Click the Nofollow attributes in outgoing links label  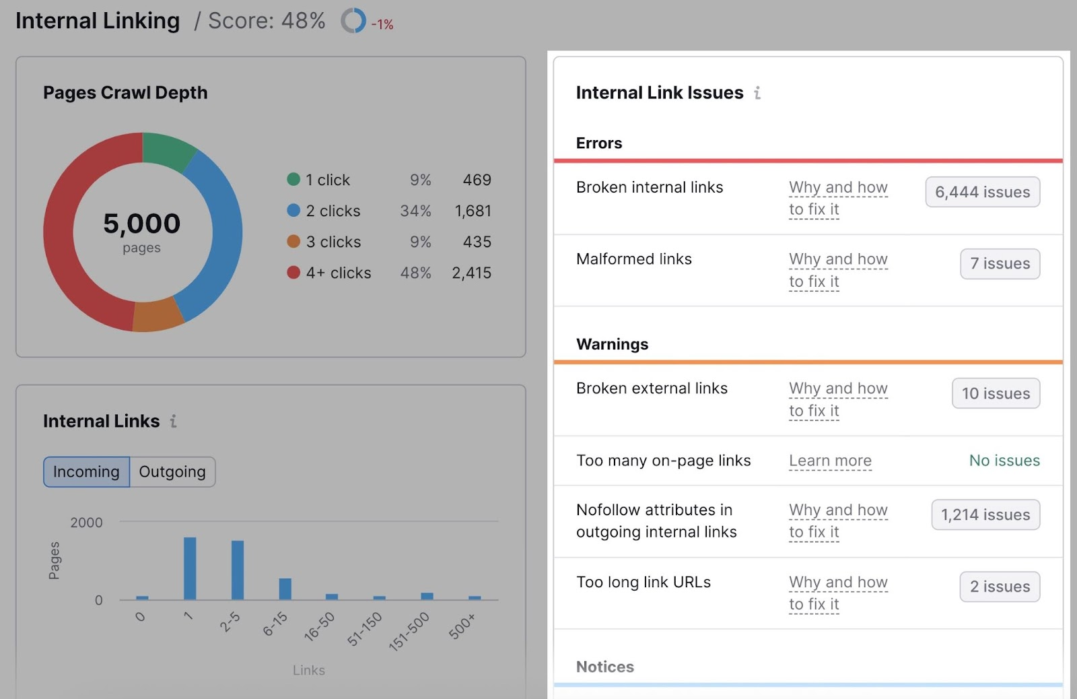pyautogui.click(x=656, y=521)
